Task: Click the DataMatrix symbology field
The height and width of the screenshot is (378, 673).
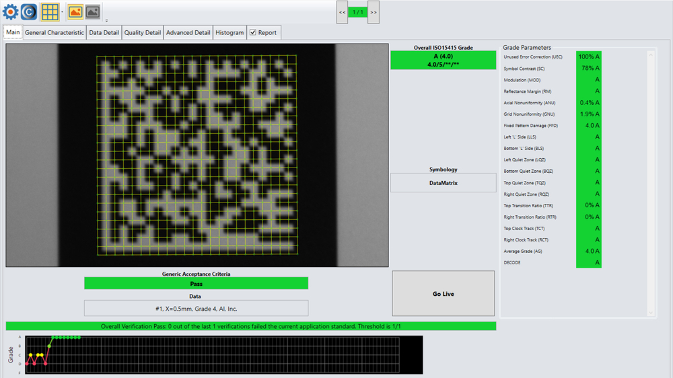Action: coord(444,183)
